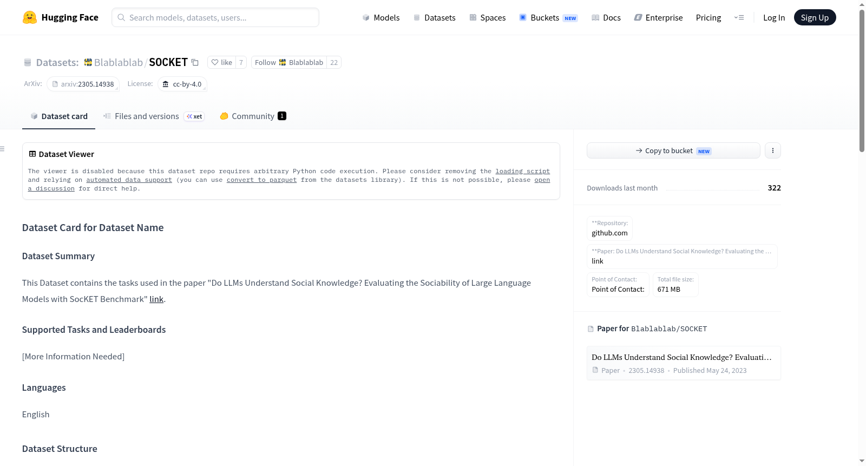Go to the Pricing page
The image size is (866, 466).
(708, 18)
